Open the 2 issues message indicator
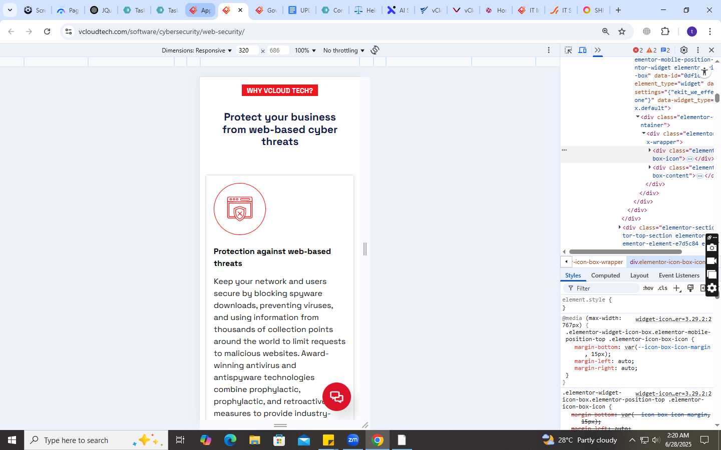Image resolution: width=721 pixels, height=450 pixels. coord(665,50)
